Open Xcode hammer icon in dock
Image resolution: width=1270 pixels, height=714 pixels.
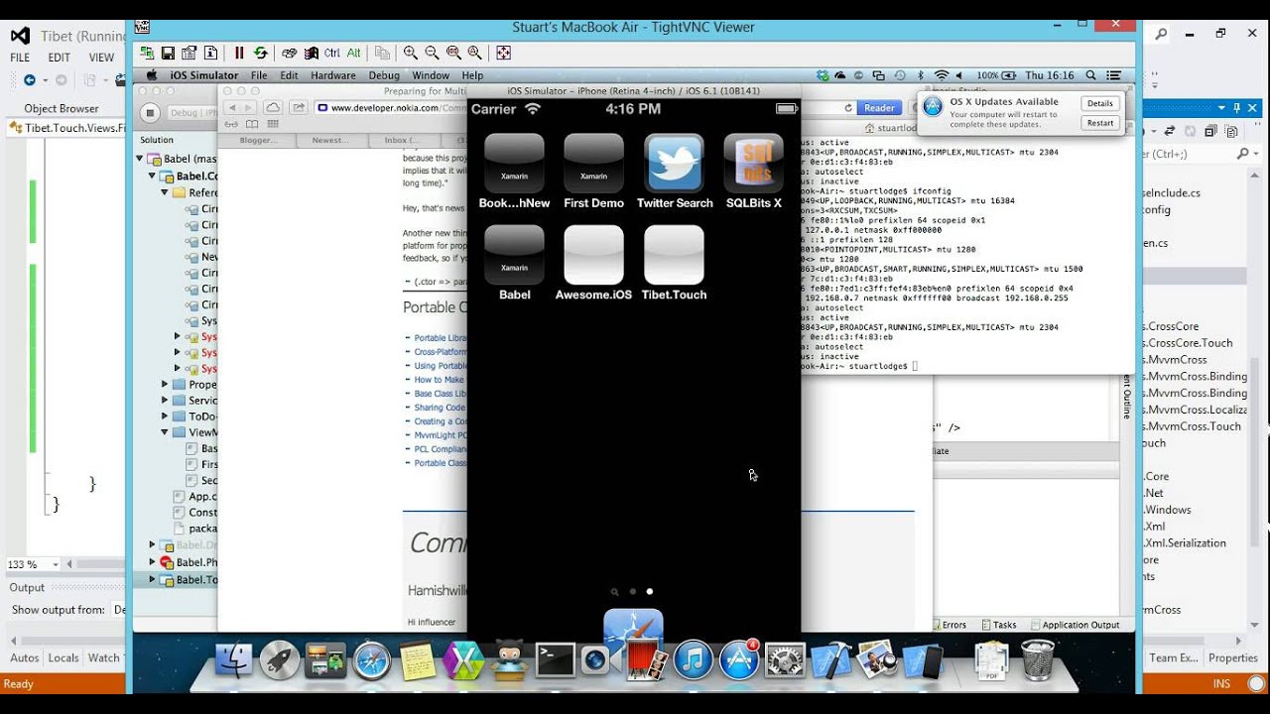(830, 660)
